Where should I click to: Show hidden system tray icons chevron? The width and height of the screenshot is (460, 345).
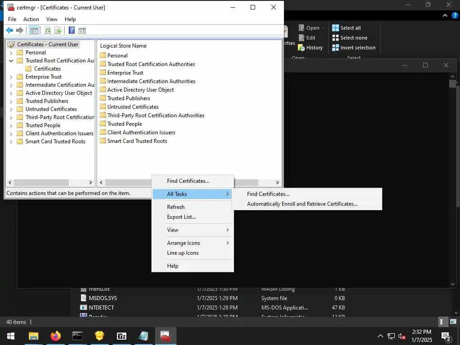[380, 336]
